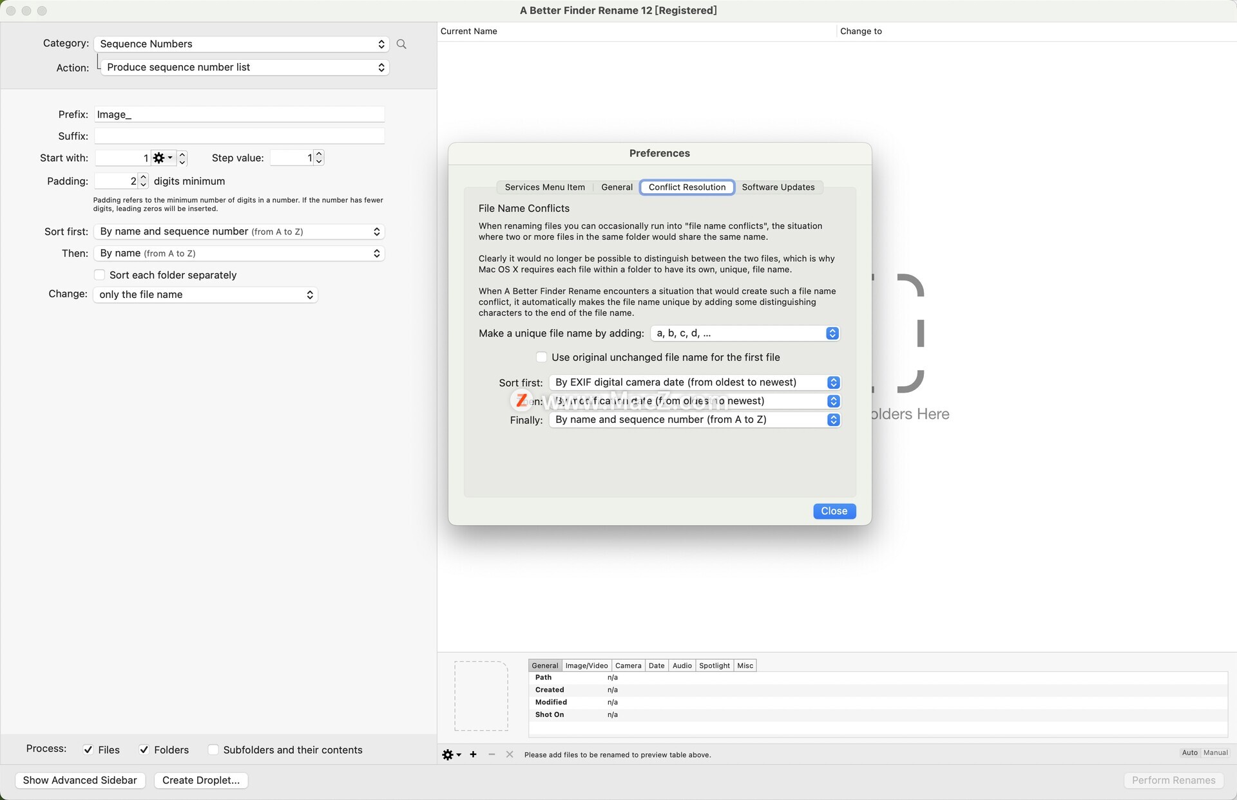
Task: Check Use original unchanged file name option
Action: (x=541, y=357)
